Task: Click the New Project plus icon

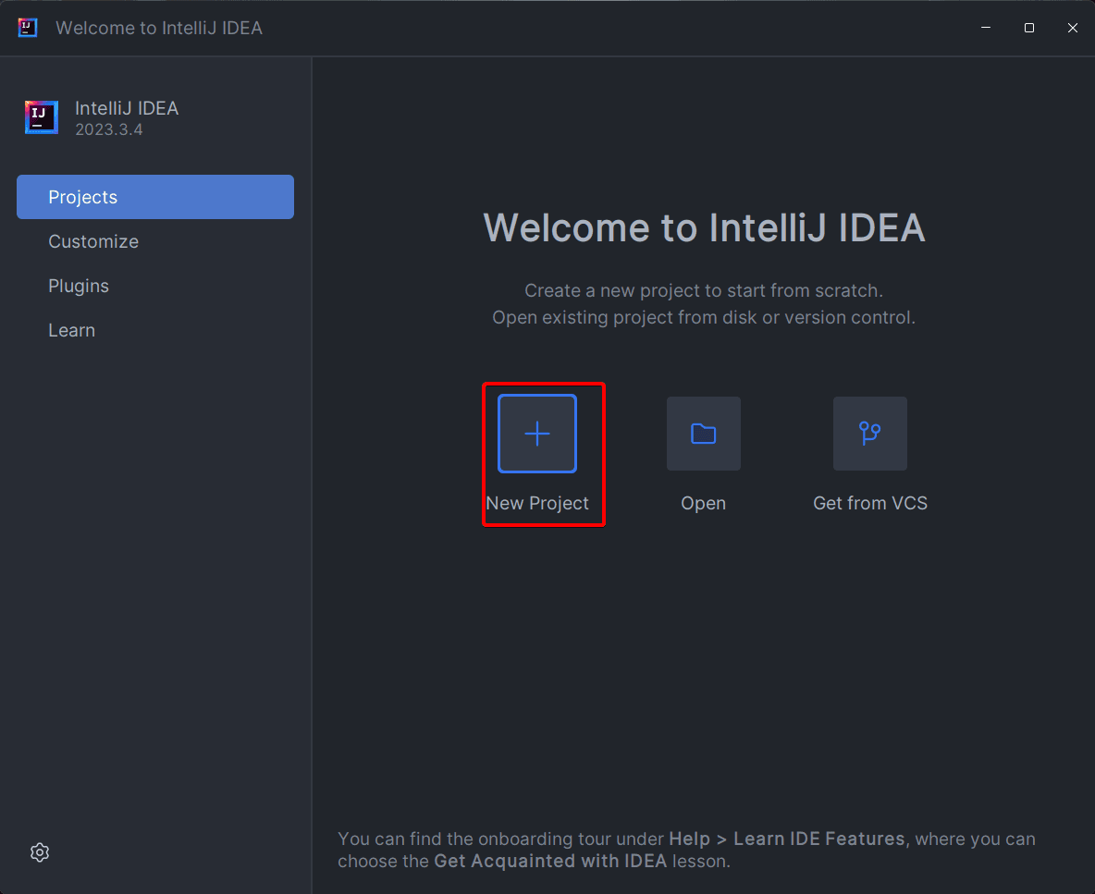Action: click(537, 434)
